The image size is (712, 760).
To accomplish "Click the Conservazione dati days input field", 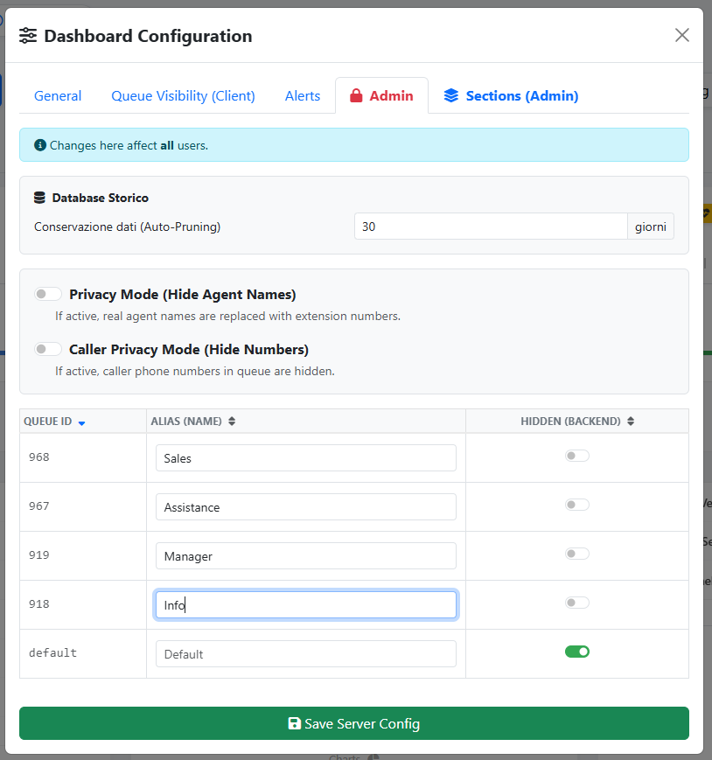I will 490,227.
